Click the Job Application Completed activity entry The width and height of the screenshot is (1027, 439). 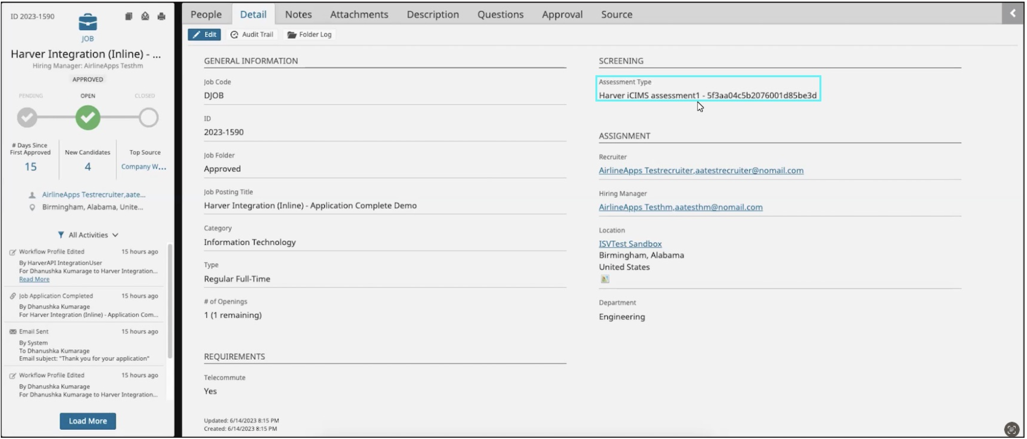pos(84,305)
